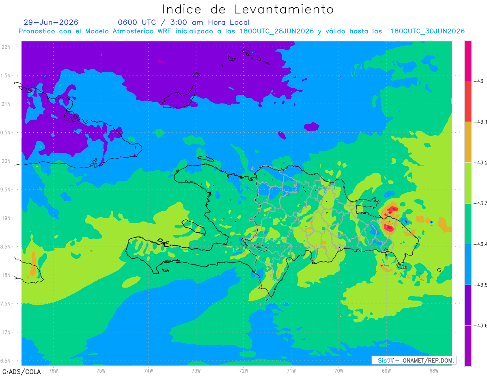Click the '21N' latitude label
This screenshot has width=487, height=376.
(x=6, y=104)
